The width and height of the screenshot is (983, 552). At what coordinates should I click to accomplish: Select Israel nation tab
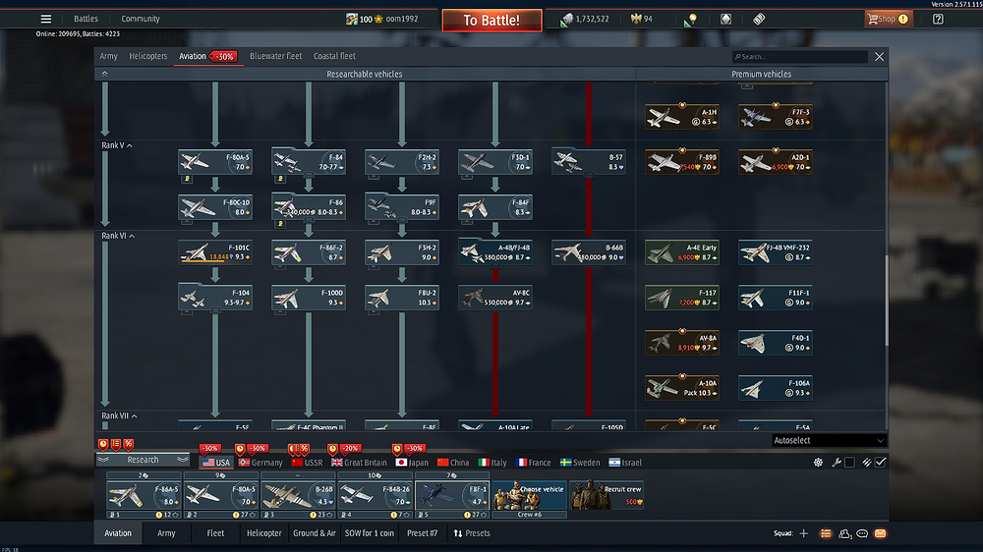coord(625,463)
